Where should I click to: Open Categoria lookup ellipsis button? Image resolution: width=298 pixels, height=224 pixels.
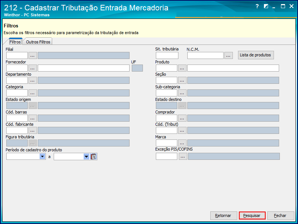point(33,93)
